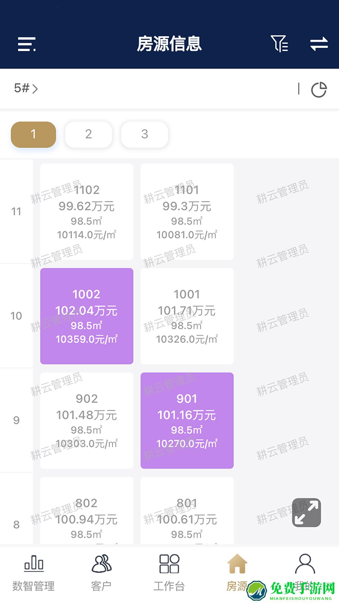
Task: Switch to unit 3 pill
Action: (x=144, y=134)
